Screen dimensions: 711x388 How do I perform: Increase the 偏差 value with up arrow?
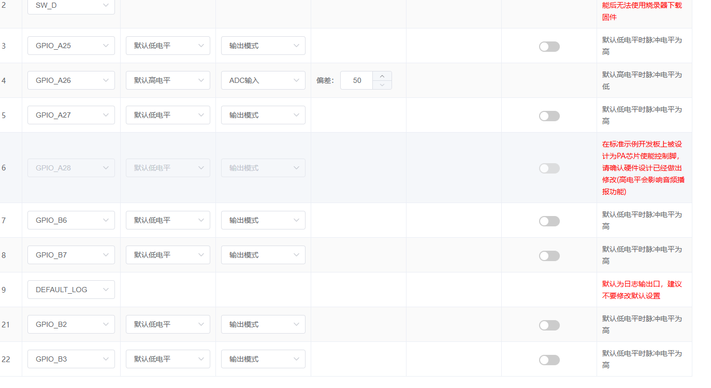(x=382, y=76)
